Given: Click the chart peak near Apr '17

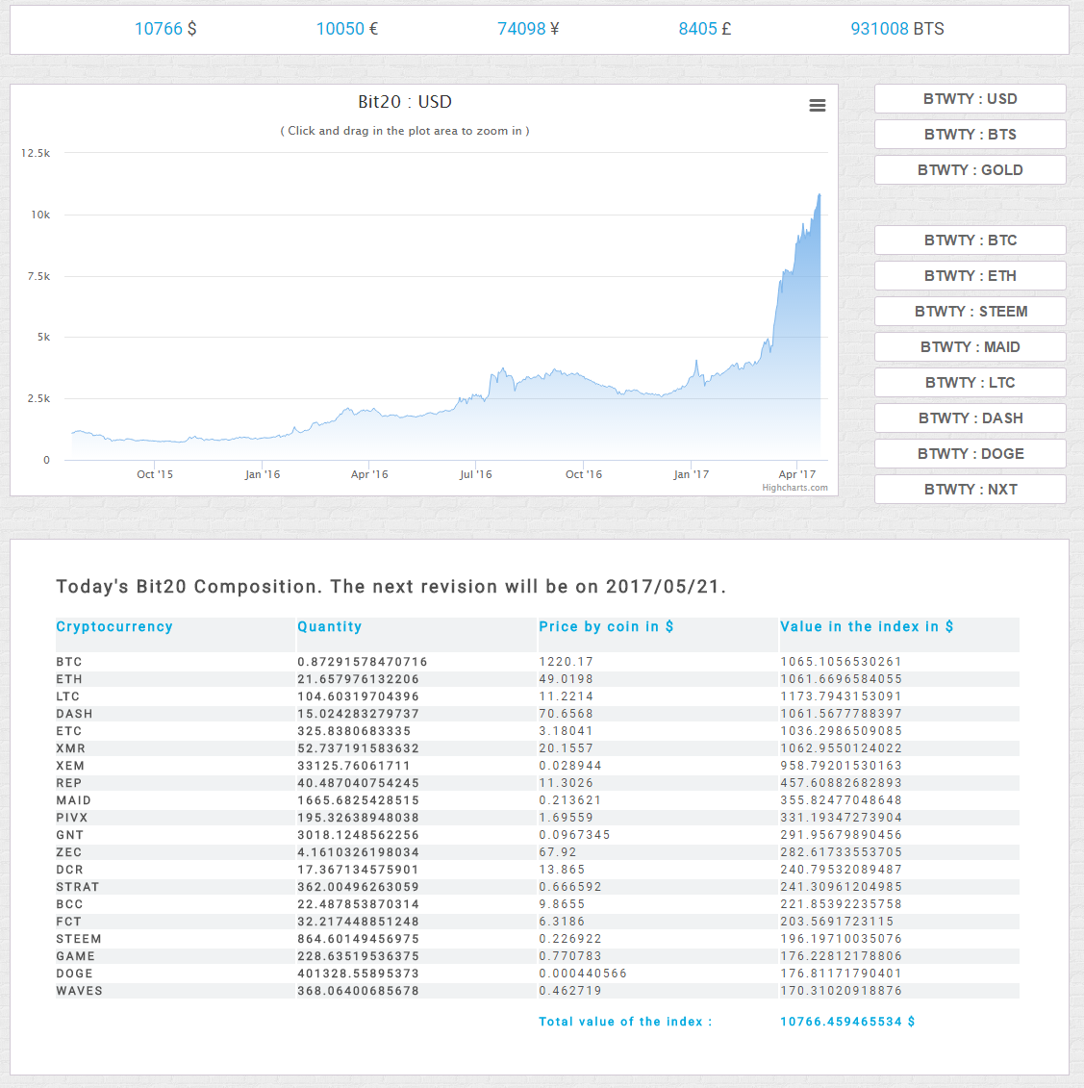Looking at the screenshot, I should pyautogui.click(x=819, y=195).
